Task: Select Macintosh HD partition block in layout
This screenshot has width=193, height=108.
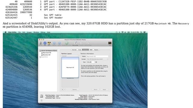Action: click(x=70, y=67)
